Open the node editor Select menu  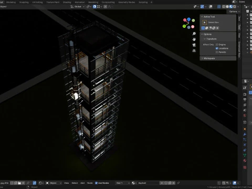(75, 183)
